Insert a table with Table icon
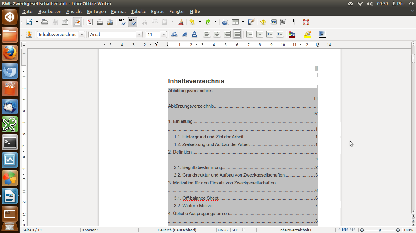Image resolution: width=416 pixels, height=233 pixels. pos(235,22)
